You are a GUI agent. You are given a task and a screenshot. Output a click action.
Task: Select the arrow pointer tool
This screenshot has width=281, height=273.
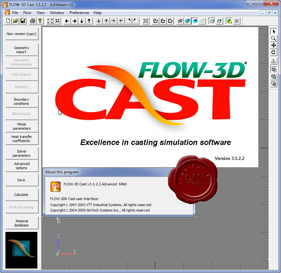(x=274, y=32)
